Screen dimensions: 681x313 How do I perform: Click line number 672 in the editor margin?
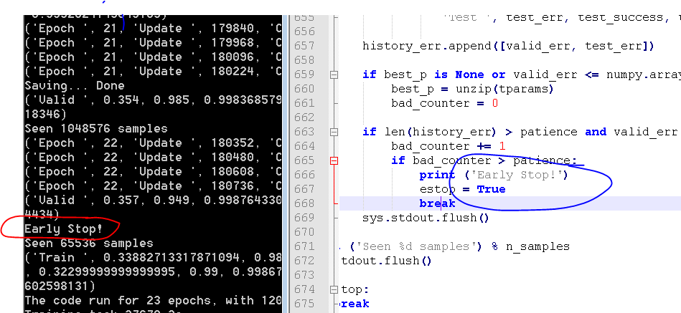(x=304, y=261)
